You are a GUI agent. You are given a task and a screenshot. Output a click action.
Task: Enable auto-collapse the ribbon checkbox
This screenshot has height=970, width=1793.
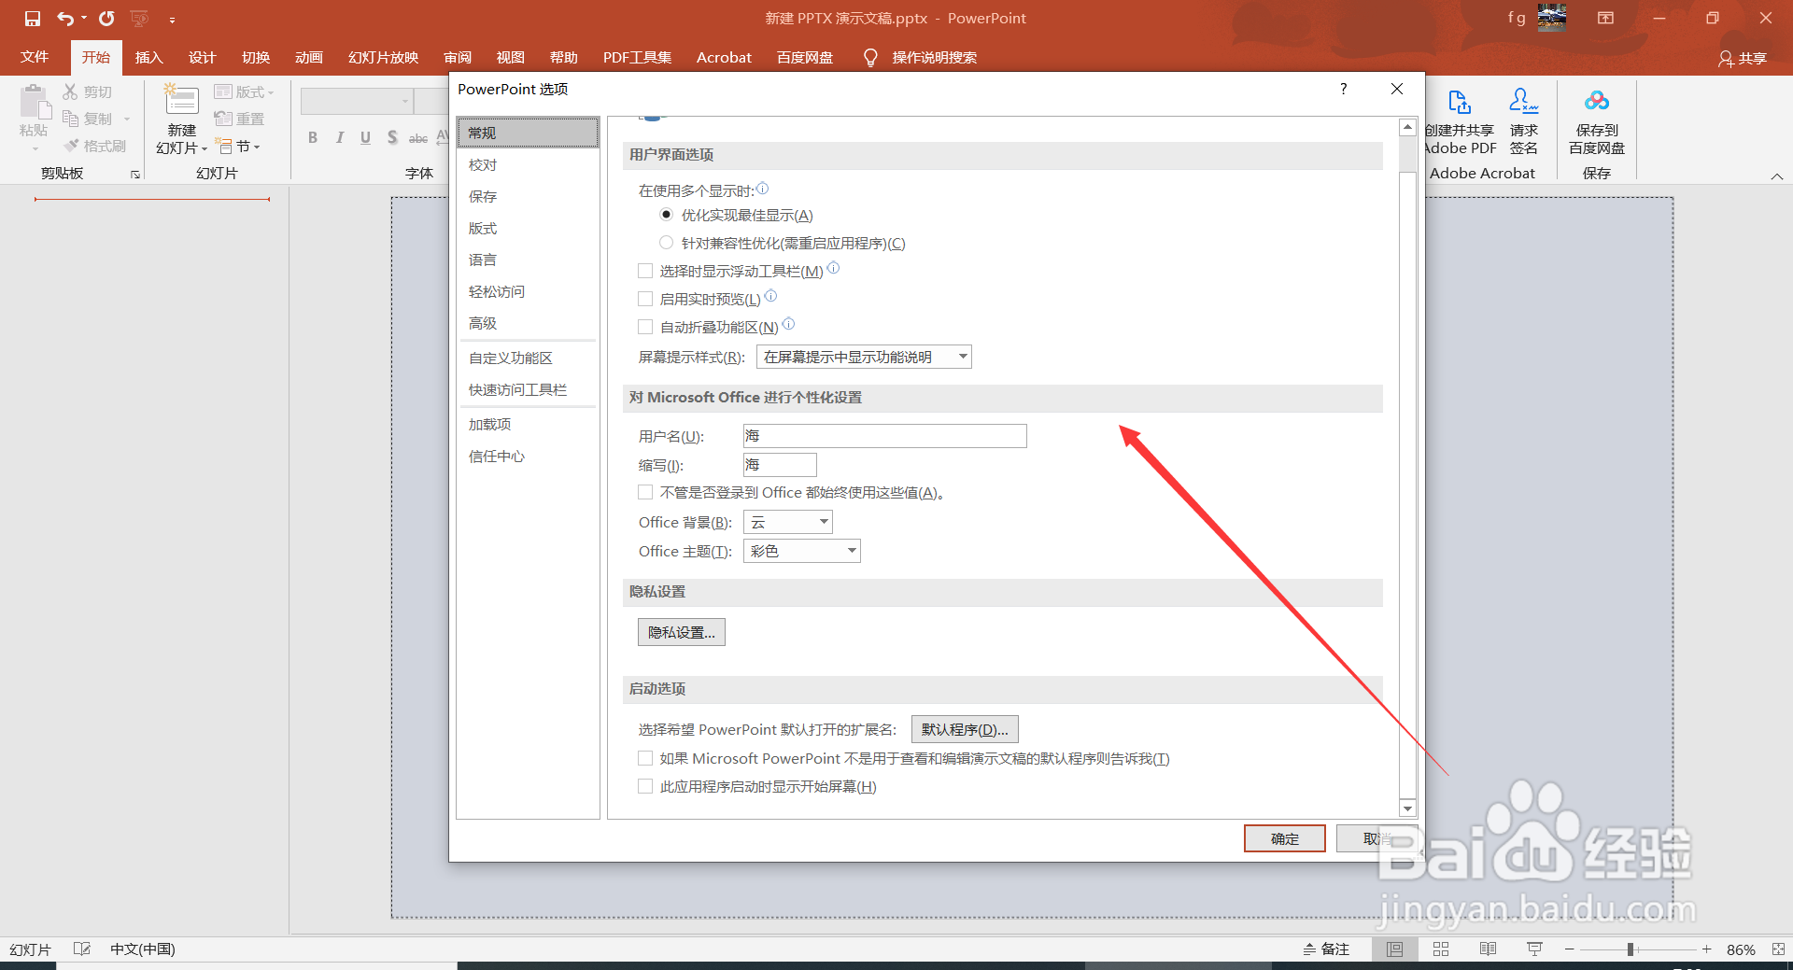(645, 327)
